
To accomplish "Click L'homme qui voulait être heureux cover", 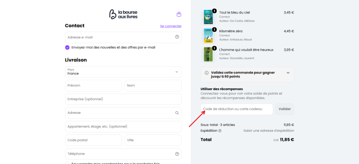I will [x=208, y=54].
